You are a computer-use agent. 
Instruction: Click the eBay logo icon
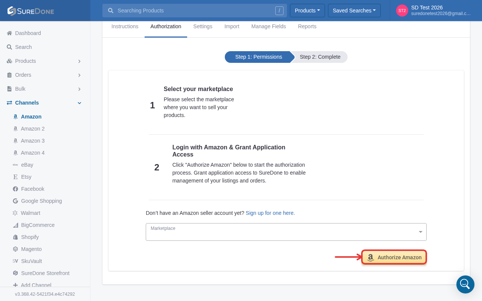15,165
